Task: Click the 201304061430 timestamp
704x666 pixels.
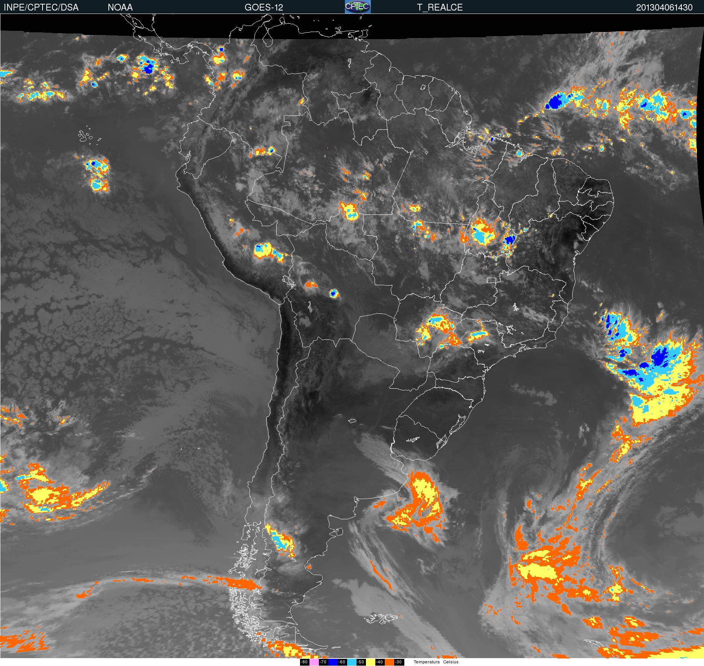Action: click(x=664, y=8)
